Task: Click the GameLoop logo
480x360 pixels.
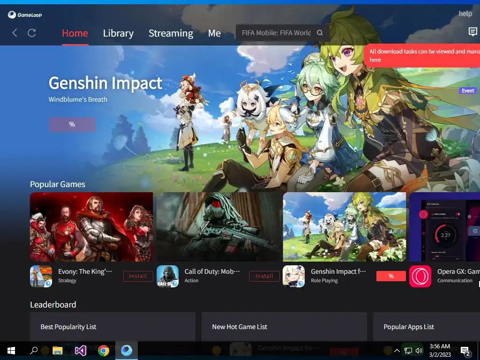Action: (x=25, y=15)
